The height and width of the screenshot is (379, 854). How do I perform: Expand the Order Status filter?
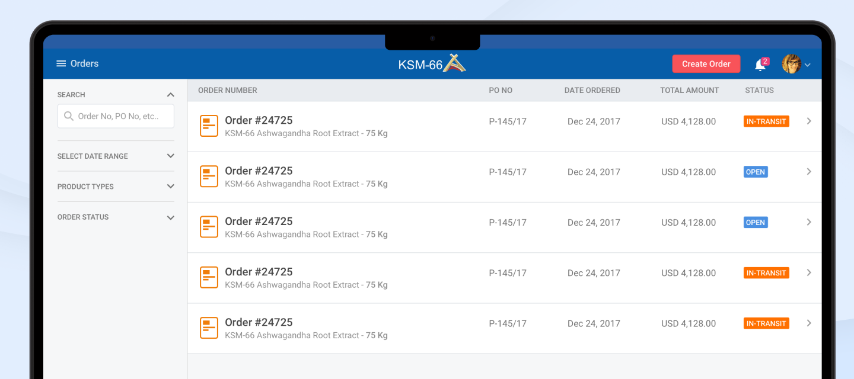171,217
